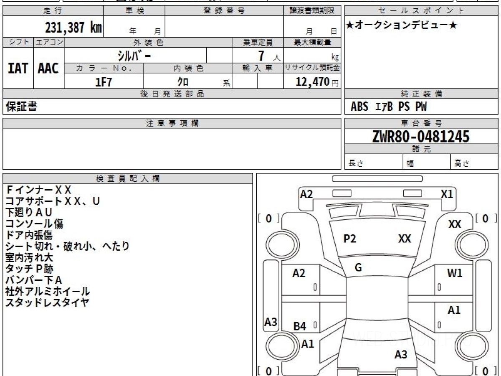Click the 譲渡書類期限 header cell
The width and height of the screenshot is (501, 376).
[312, 10]
